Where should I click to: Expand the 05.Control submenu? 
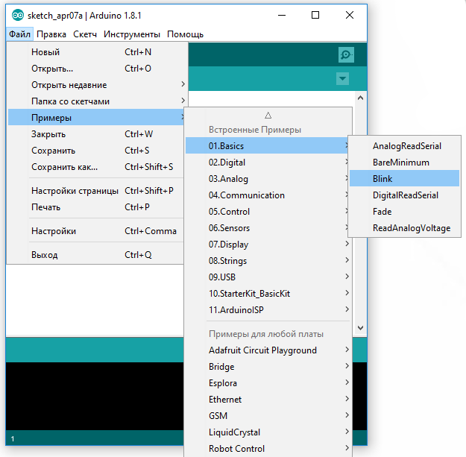268,211
